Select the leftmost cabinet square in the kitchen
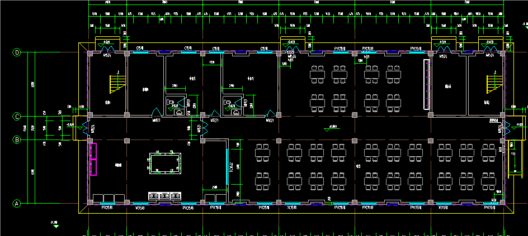The height and width of the screenshot is (236, 528). [x=98, y=198]
